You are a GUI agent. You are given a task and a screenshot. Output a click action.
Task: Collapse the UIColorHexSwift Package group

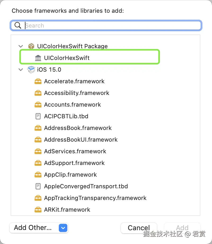click(x=21, y=46)
